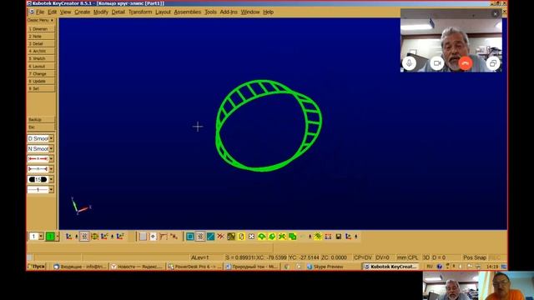Click the points snap icon
534x300 pixels.
click(x=174, y=237)
